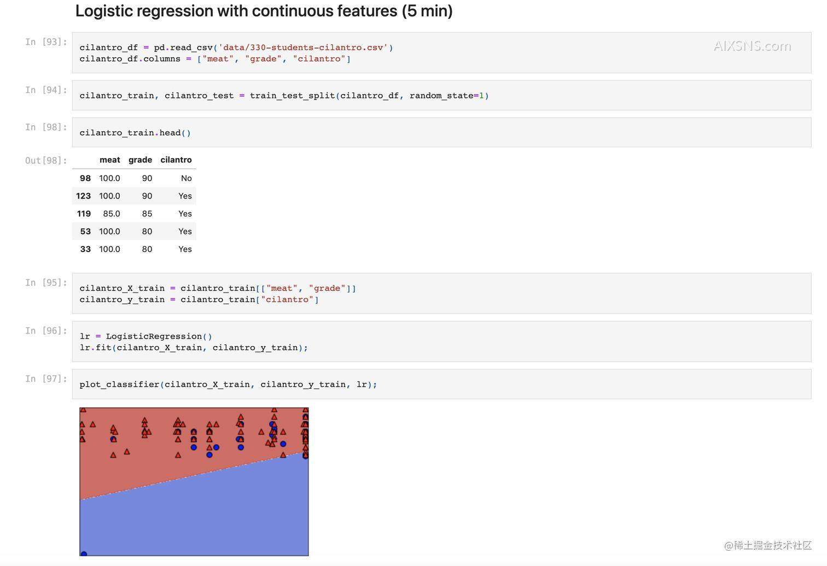Click the "meat" column header
The image size is (827, 566).
coord(109,160)
